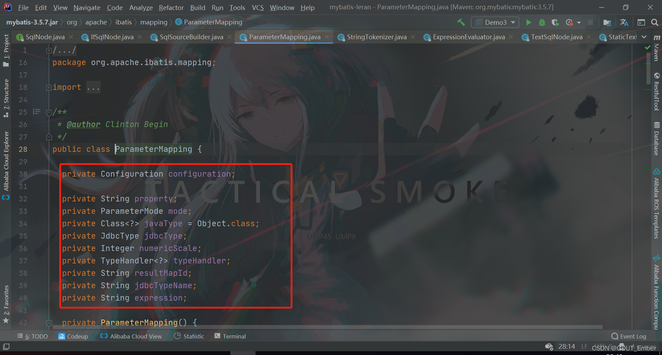Toggle tool window bars icon at bottom-left
This screenshot has width=662, height=355.
[x=6, y=346]
